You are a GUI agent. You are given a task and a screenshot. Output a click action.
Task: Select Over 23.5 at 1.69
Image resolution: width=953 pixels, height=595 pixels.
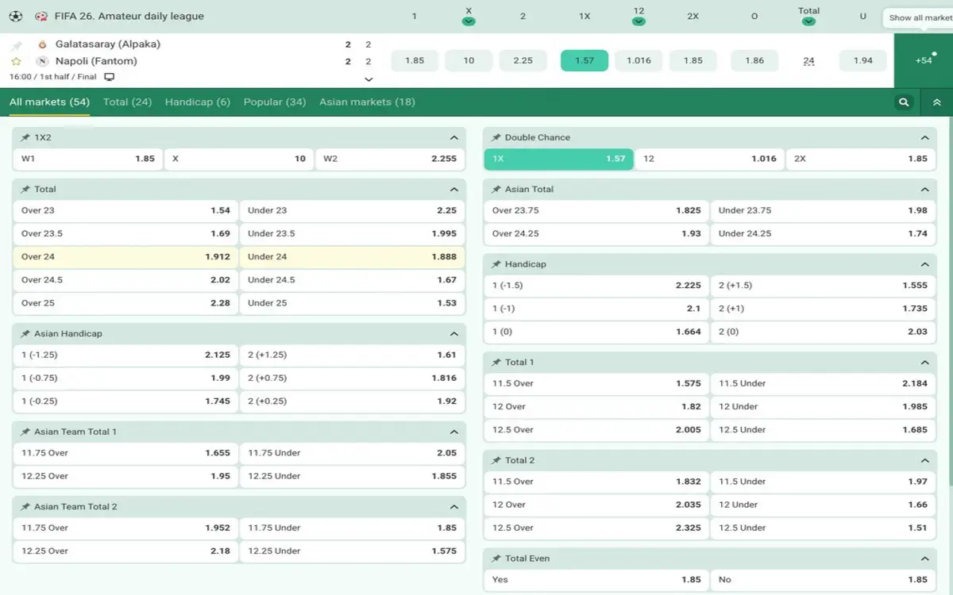tap(125, 233)
